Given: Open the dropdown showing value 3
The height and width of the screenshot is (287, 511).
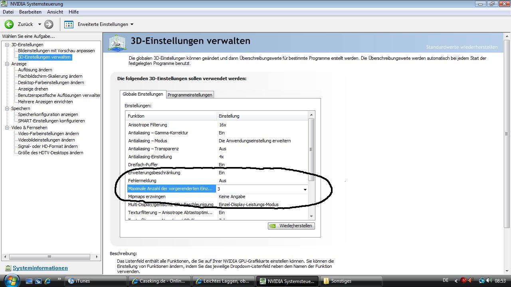Looking at the screenshot, I should click(305, 189).
